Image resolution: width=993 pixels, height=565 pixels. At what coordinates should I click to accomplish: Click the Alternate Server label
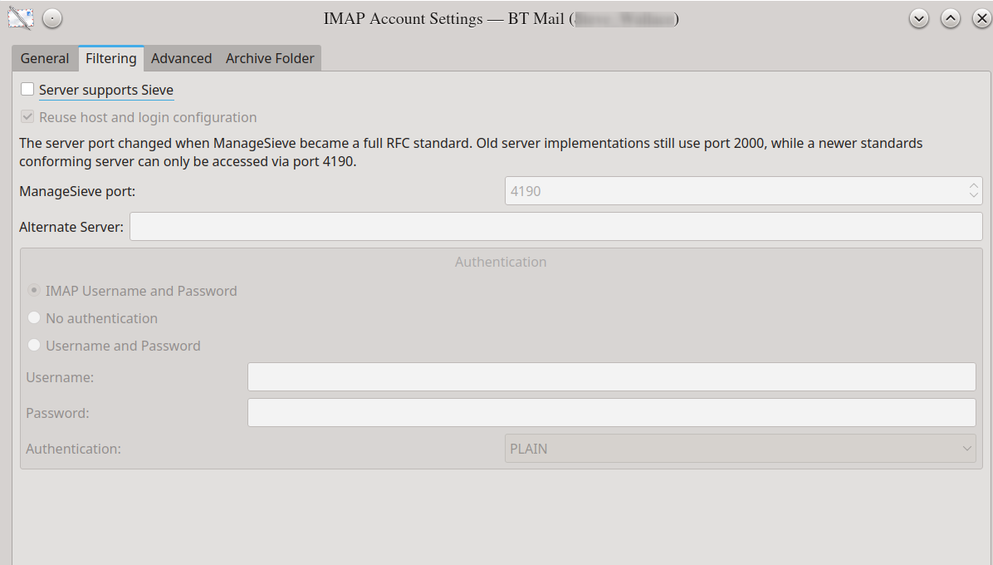[71, 227]
